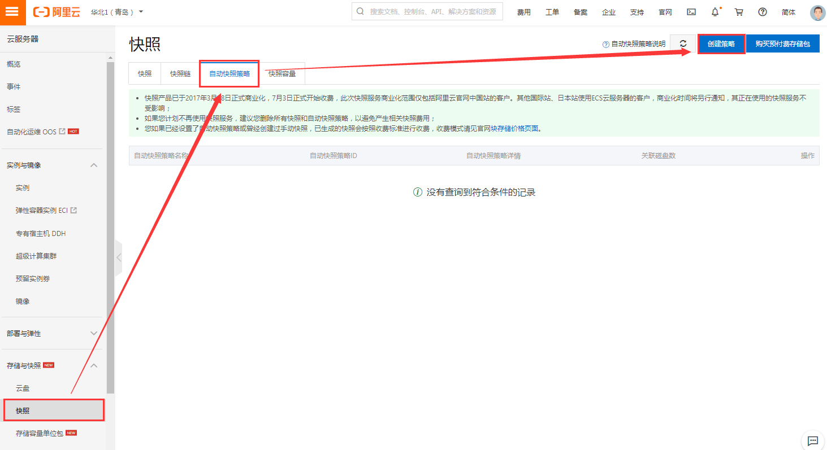Go to the Alibaba Cloud logo home
827x450 pixels.
(57, 12)
